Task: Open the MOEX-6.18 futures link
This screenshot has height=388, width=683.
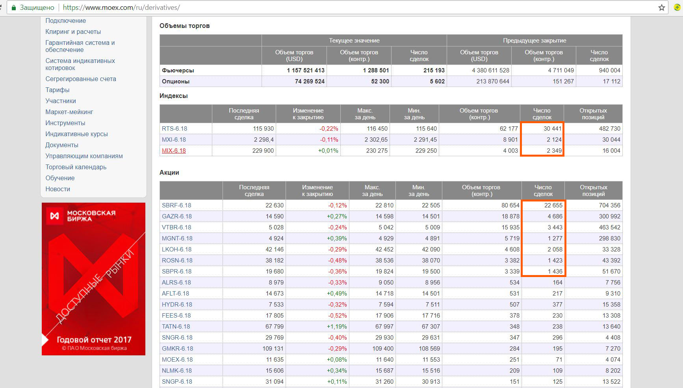Action: [x=177, y=359]
